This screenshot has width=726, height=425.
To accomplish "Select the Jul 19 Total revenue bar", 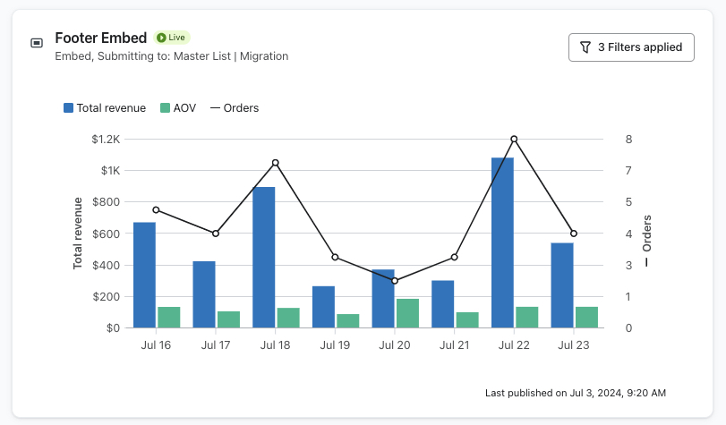I will (323, 307).
